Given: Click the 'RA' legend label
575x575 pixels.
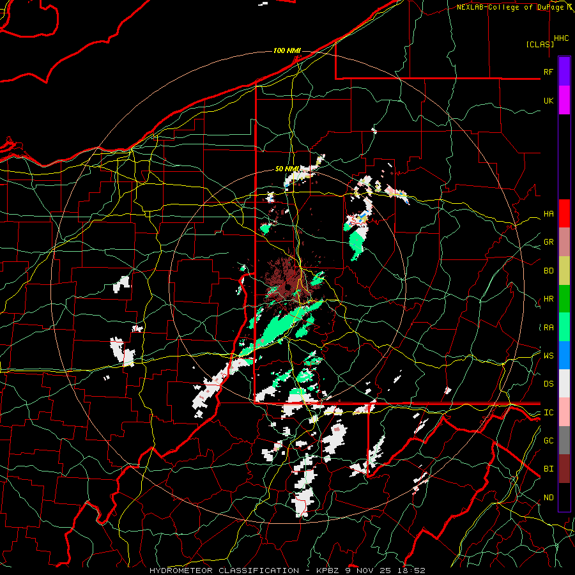Looking at the screenshot, I should tap(548, 328).
